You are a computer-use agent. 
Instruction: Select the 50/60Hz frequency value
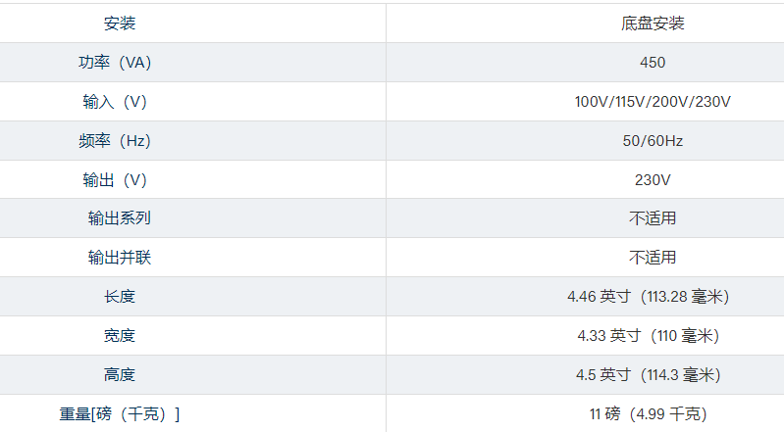653,141
